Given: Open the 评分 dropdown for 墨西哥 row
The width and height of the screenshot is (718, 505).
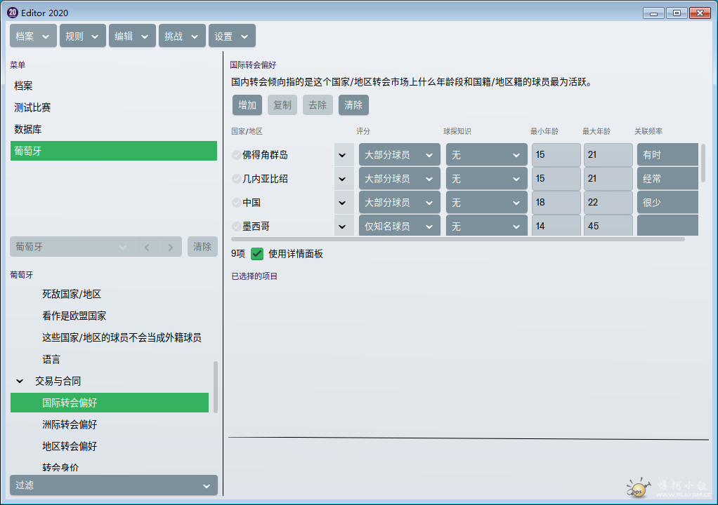Looking at the screenshot, I should click(399, 227).
